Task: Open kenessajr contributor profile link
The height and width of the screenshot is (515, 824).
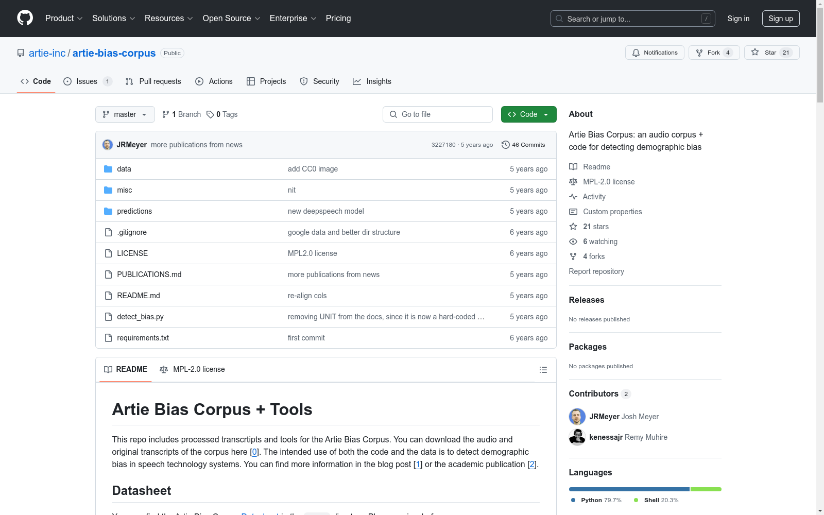Action: click(x=607, y=437)
